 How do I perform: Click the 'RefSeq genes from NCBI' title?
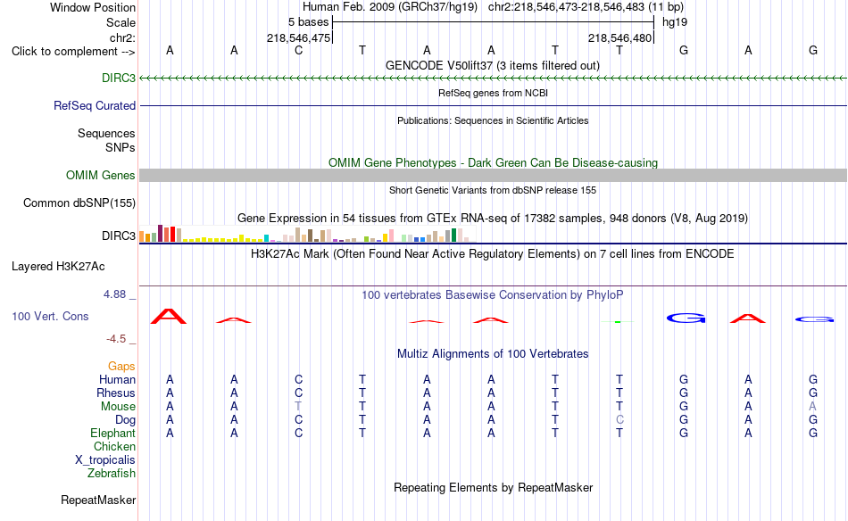click(493, 93)
